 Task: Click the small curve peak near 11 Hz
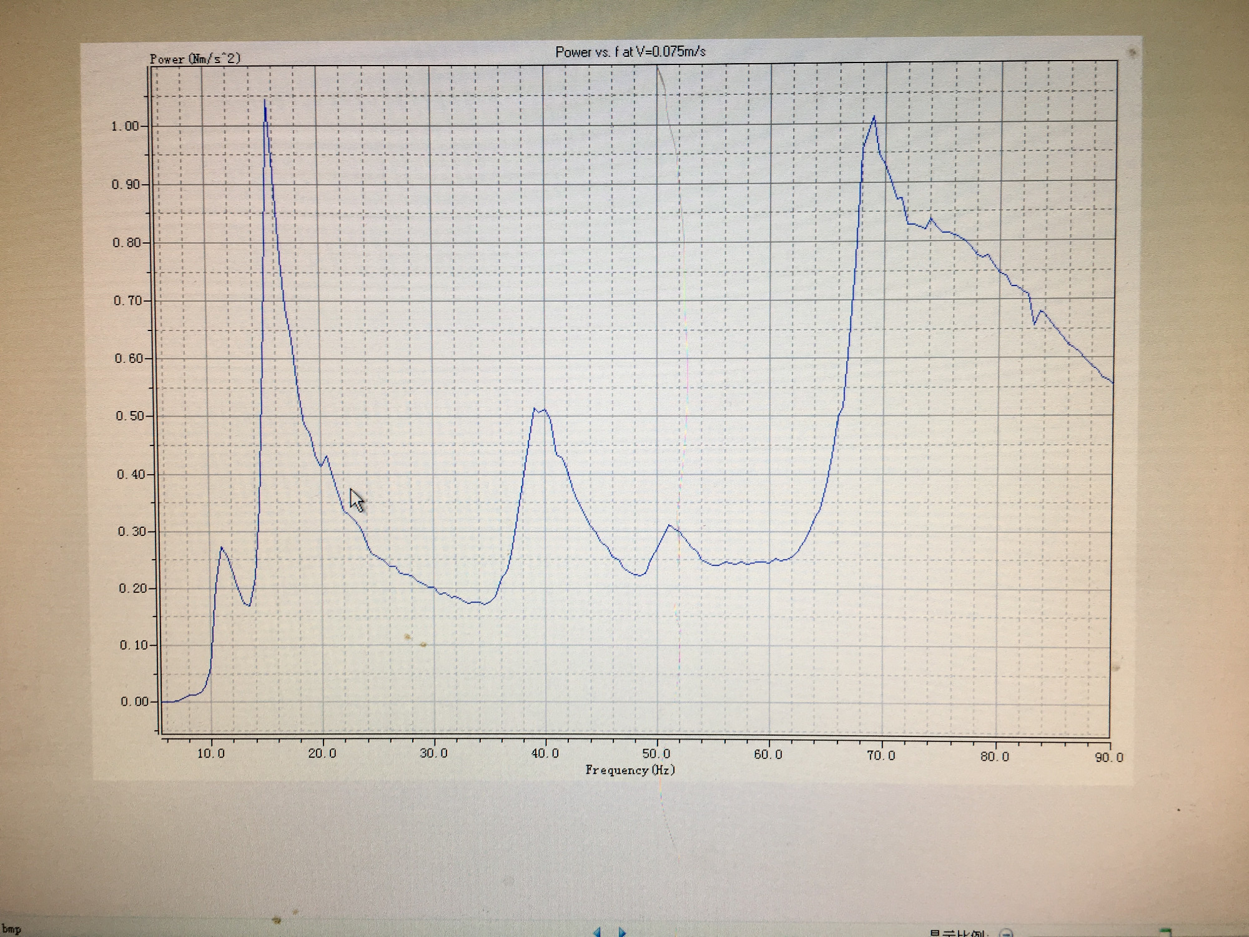[222, 548]
